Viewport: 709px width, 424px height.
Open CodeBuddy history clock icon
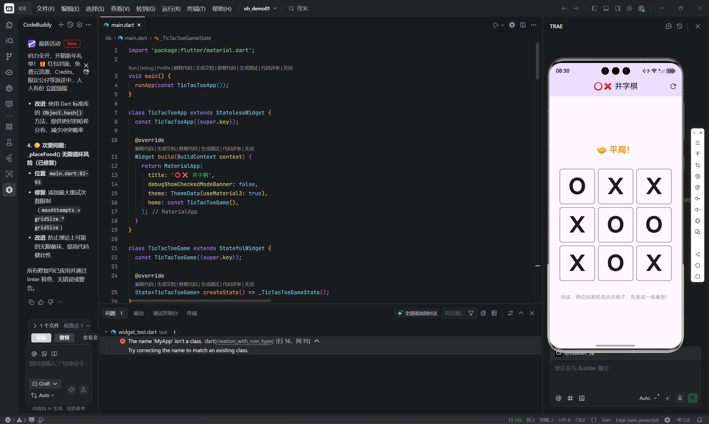[x=70, y=25]
